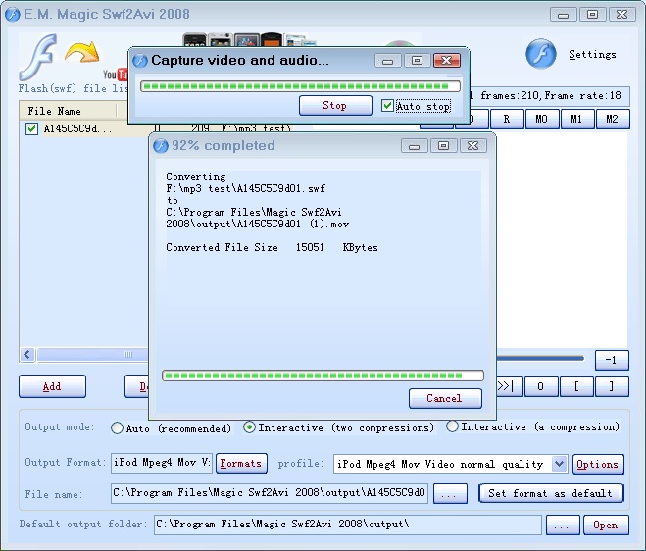The image size is (646, 551).
Task: Click the File Name column header
Action: tap(68, 111)
